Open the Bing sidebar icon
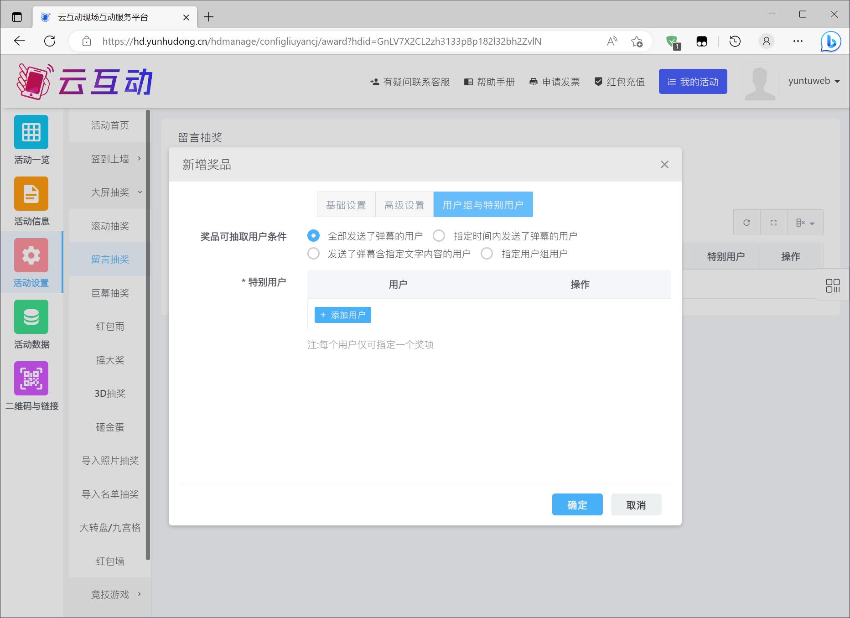 pos(830,42)
